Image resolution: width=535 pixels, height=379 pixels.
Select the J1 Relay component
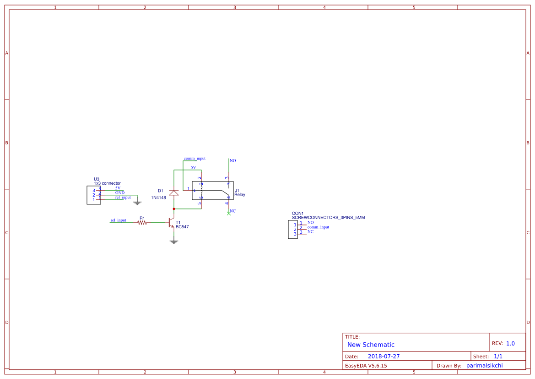pos(213,190)
